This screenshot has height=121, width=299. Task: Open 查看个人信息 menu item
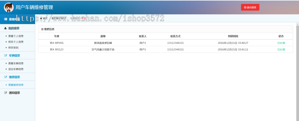(16, 36)
